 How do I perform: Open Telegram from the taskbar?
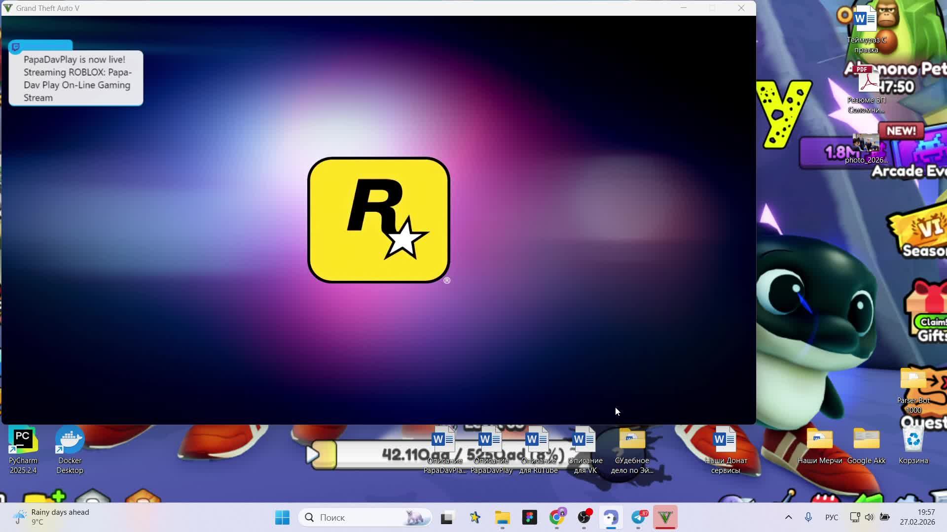[639, 517]
